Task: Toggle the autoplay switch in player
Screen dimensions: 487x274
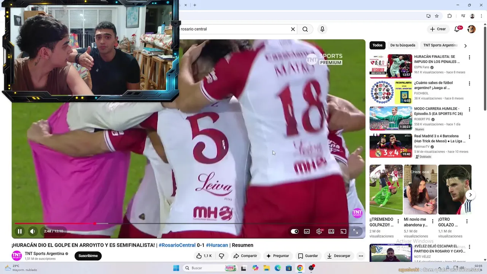Action: coord(294,231)
